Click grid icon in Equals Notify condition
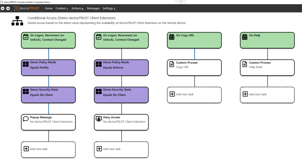 26,64
